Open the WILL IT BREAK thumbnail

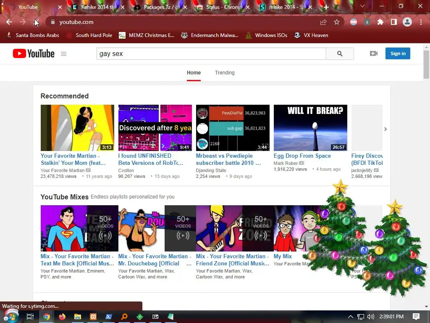pos(310,128)
